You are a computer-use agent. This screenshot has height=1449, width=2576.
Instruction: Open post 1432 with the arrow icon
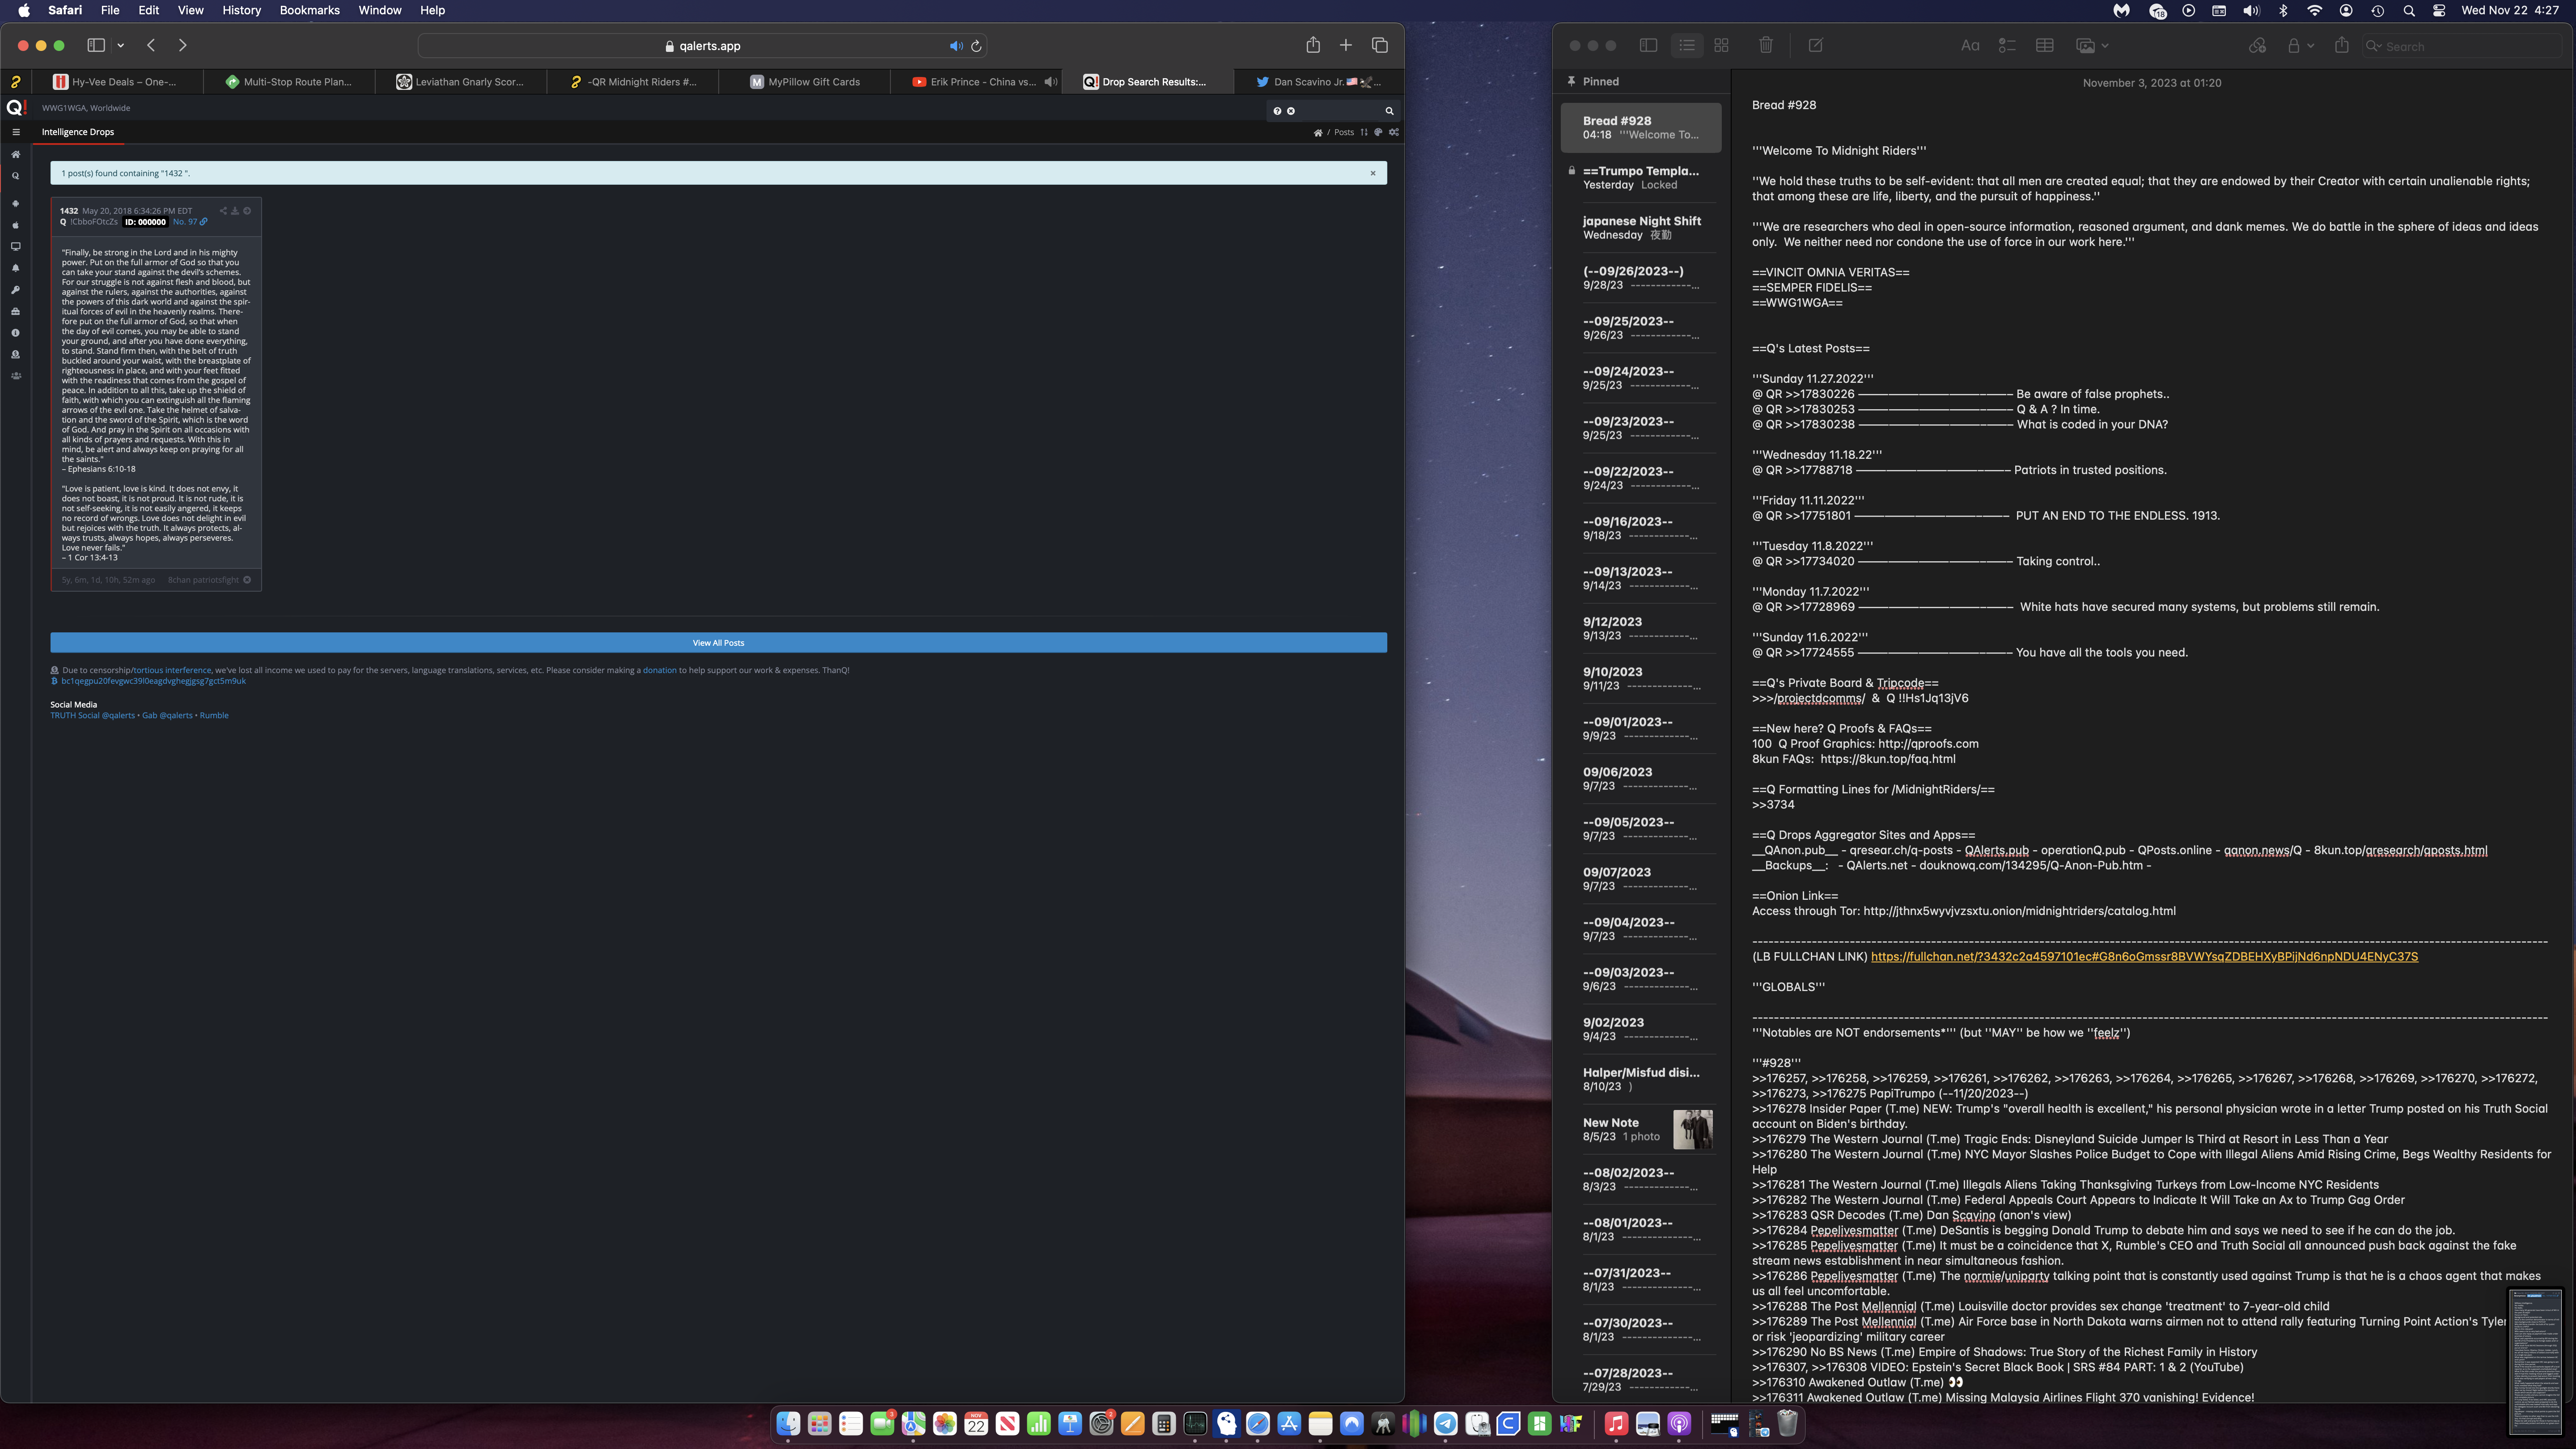click(x=247, y=211)
